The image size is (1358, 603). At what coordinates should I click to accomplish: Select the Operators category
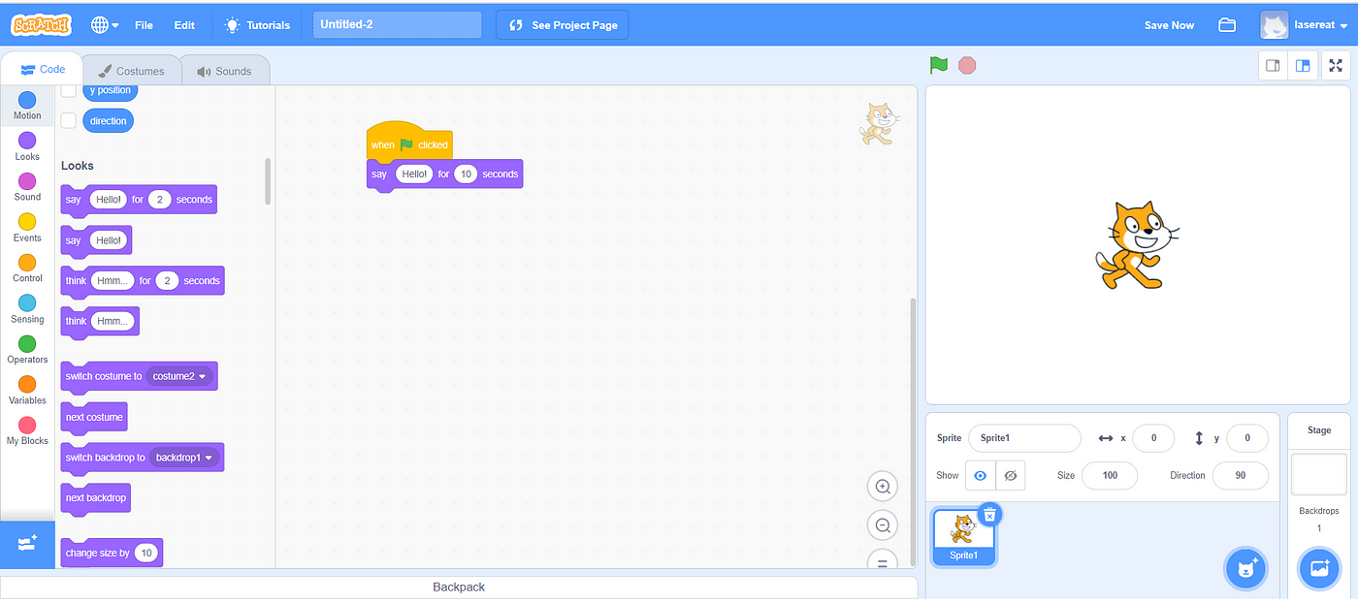tap(27, 350)
